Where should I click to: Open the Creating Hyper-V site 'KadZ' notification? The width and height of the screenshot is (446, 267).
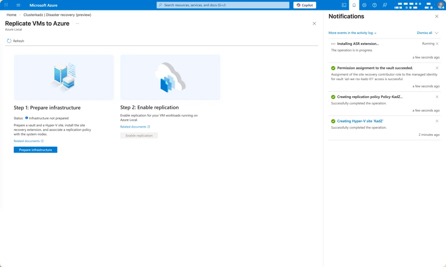pyautogui.click(x=360, y=121)
